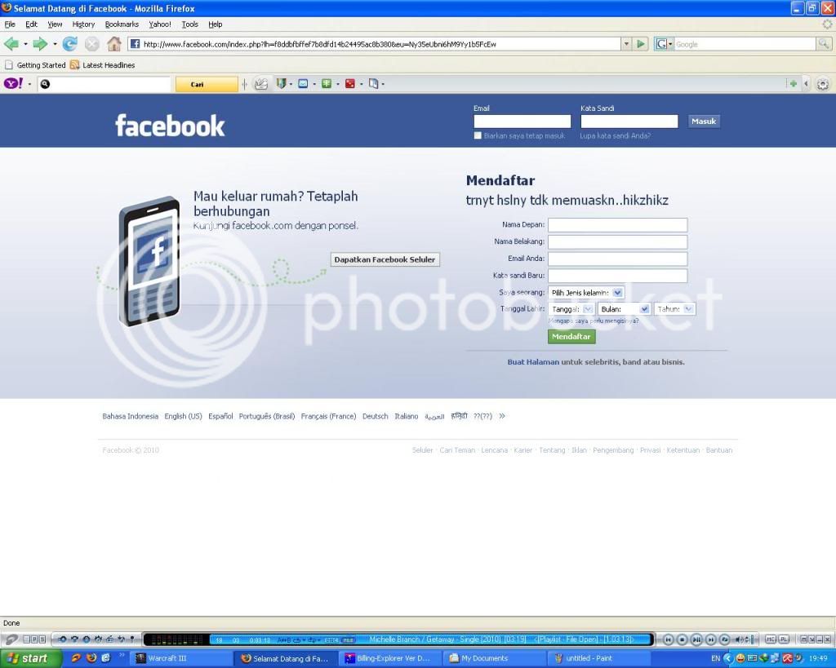Viewport: 836px width, 668px height.
Task: Click the yellow Cari search button
Action: tap(206, 84)
